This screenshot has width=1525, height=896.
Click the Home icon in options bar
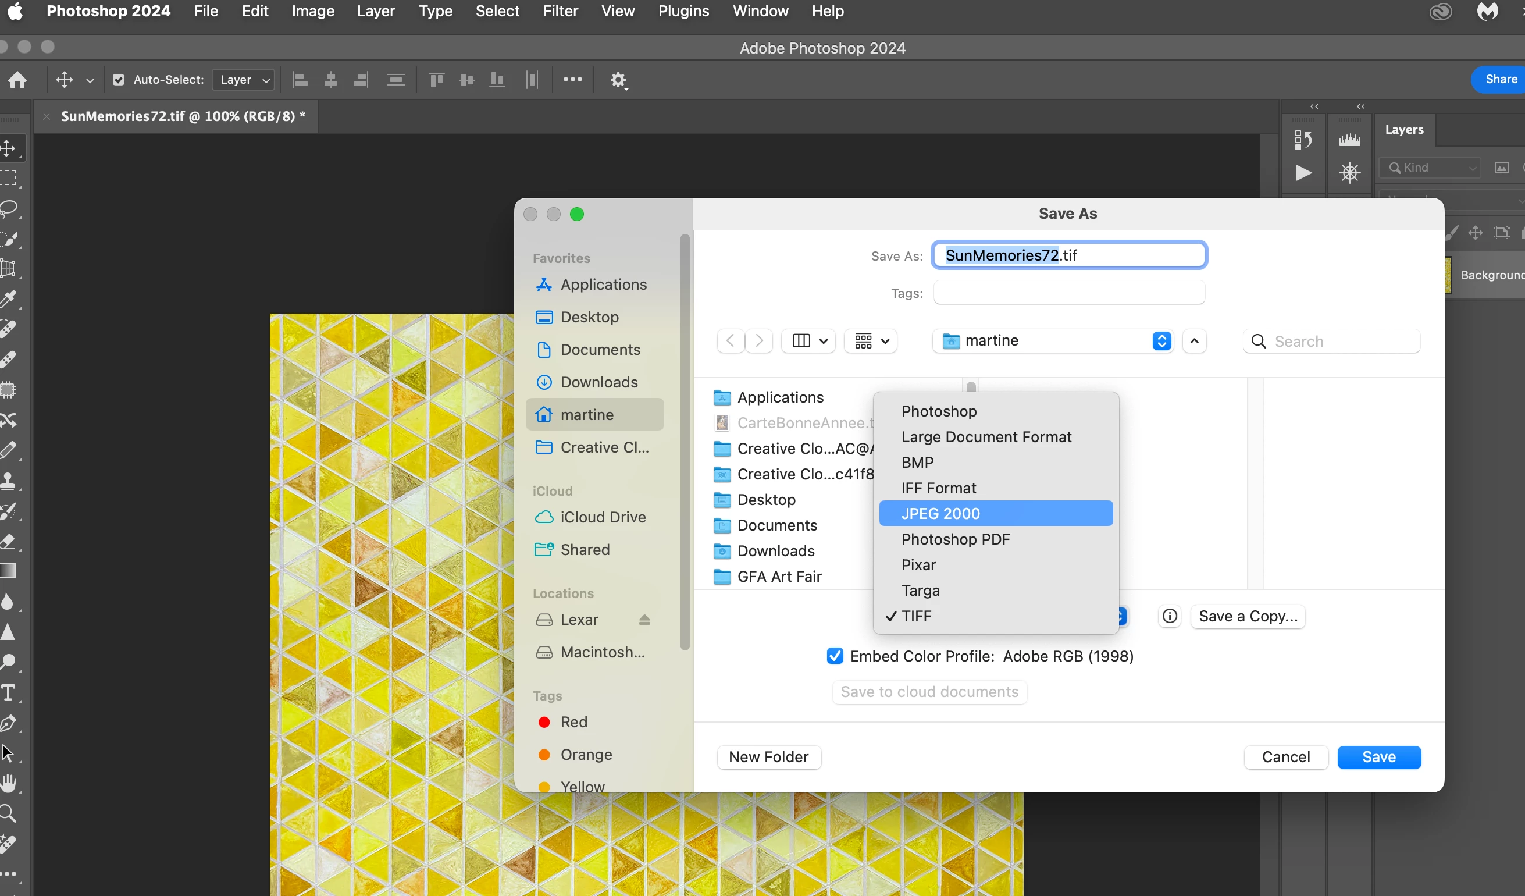(x=17, y=79)
